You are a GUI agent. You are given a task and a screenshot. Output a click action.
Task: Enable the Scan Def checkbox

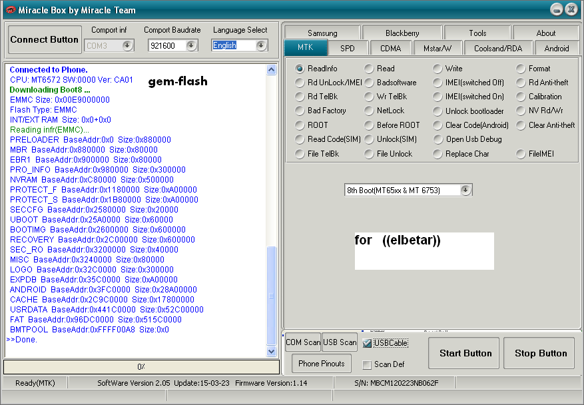point(367,364)
